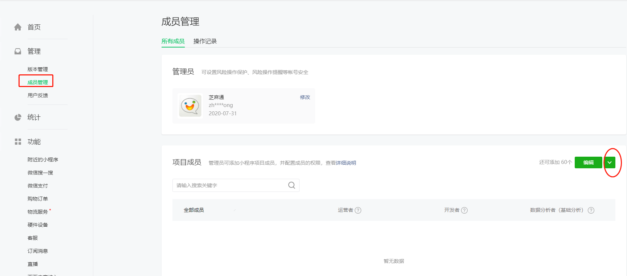Click help icon next to 数据分析者
Viewport: 627px width, 276px height.
click(x=591, y=210)
